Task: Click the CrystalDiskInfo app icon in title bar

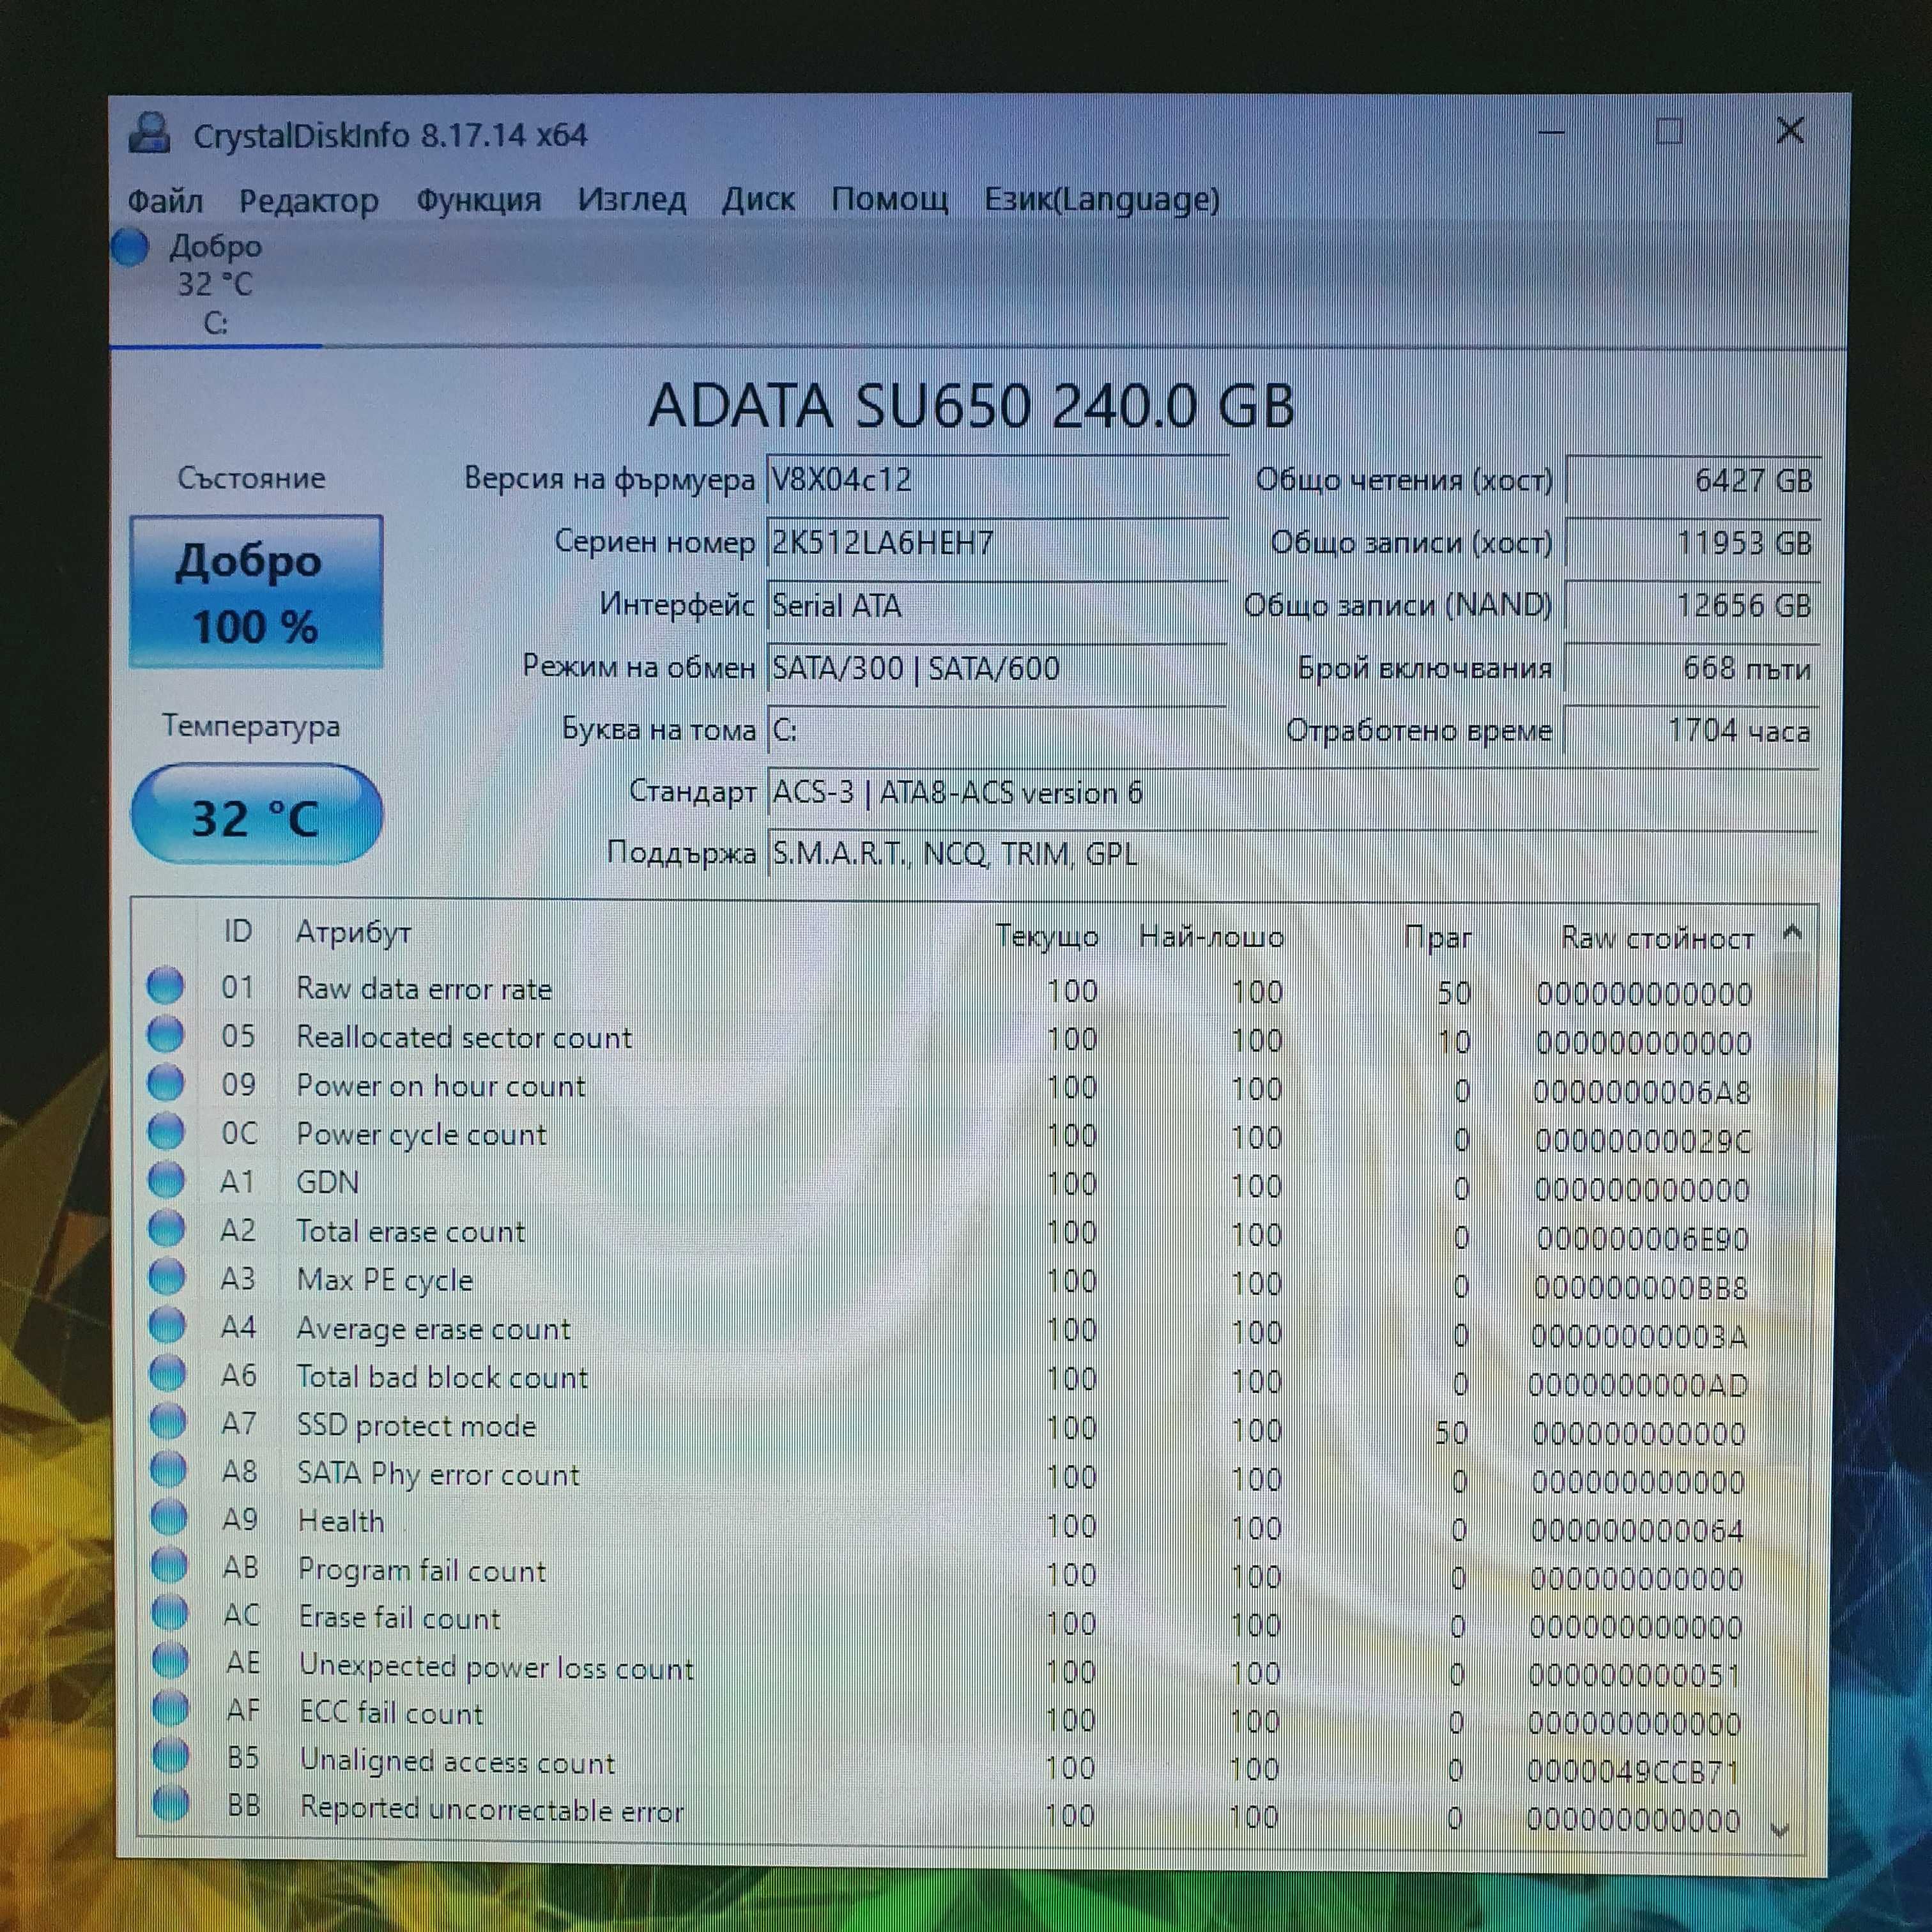Action: click(x=150, y=133)
